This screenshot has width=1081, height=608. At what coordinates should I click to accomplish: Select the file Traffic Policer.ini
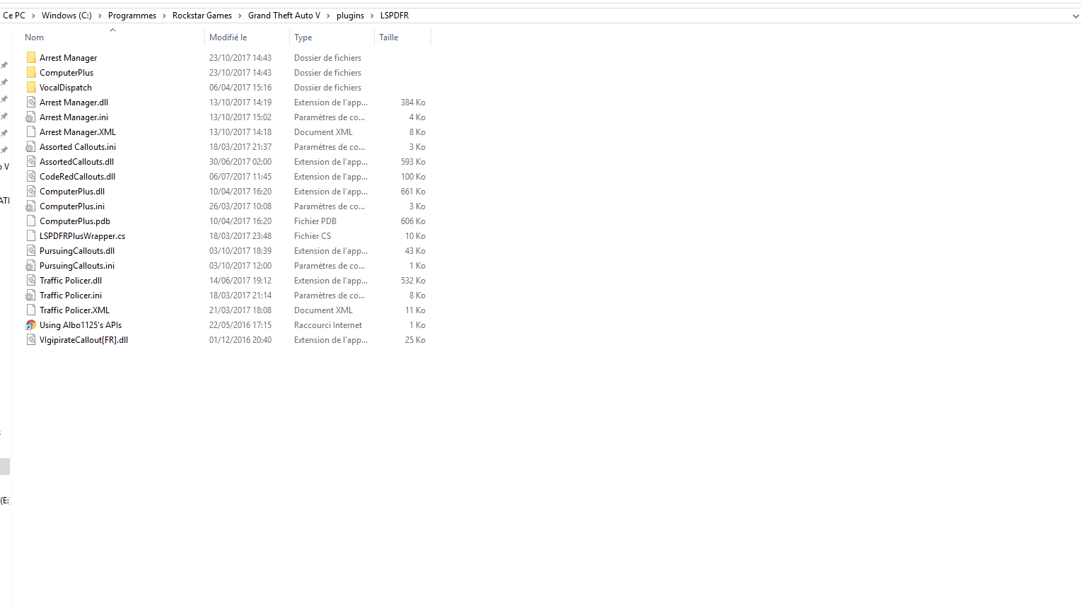click(71, 296)
